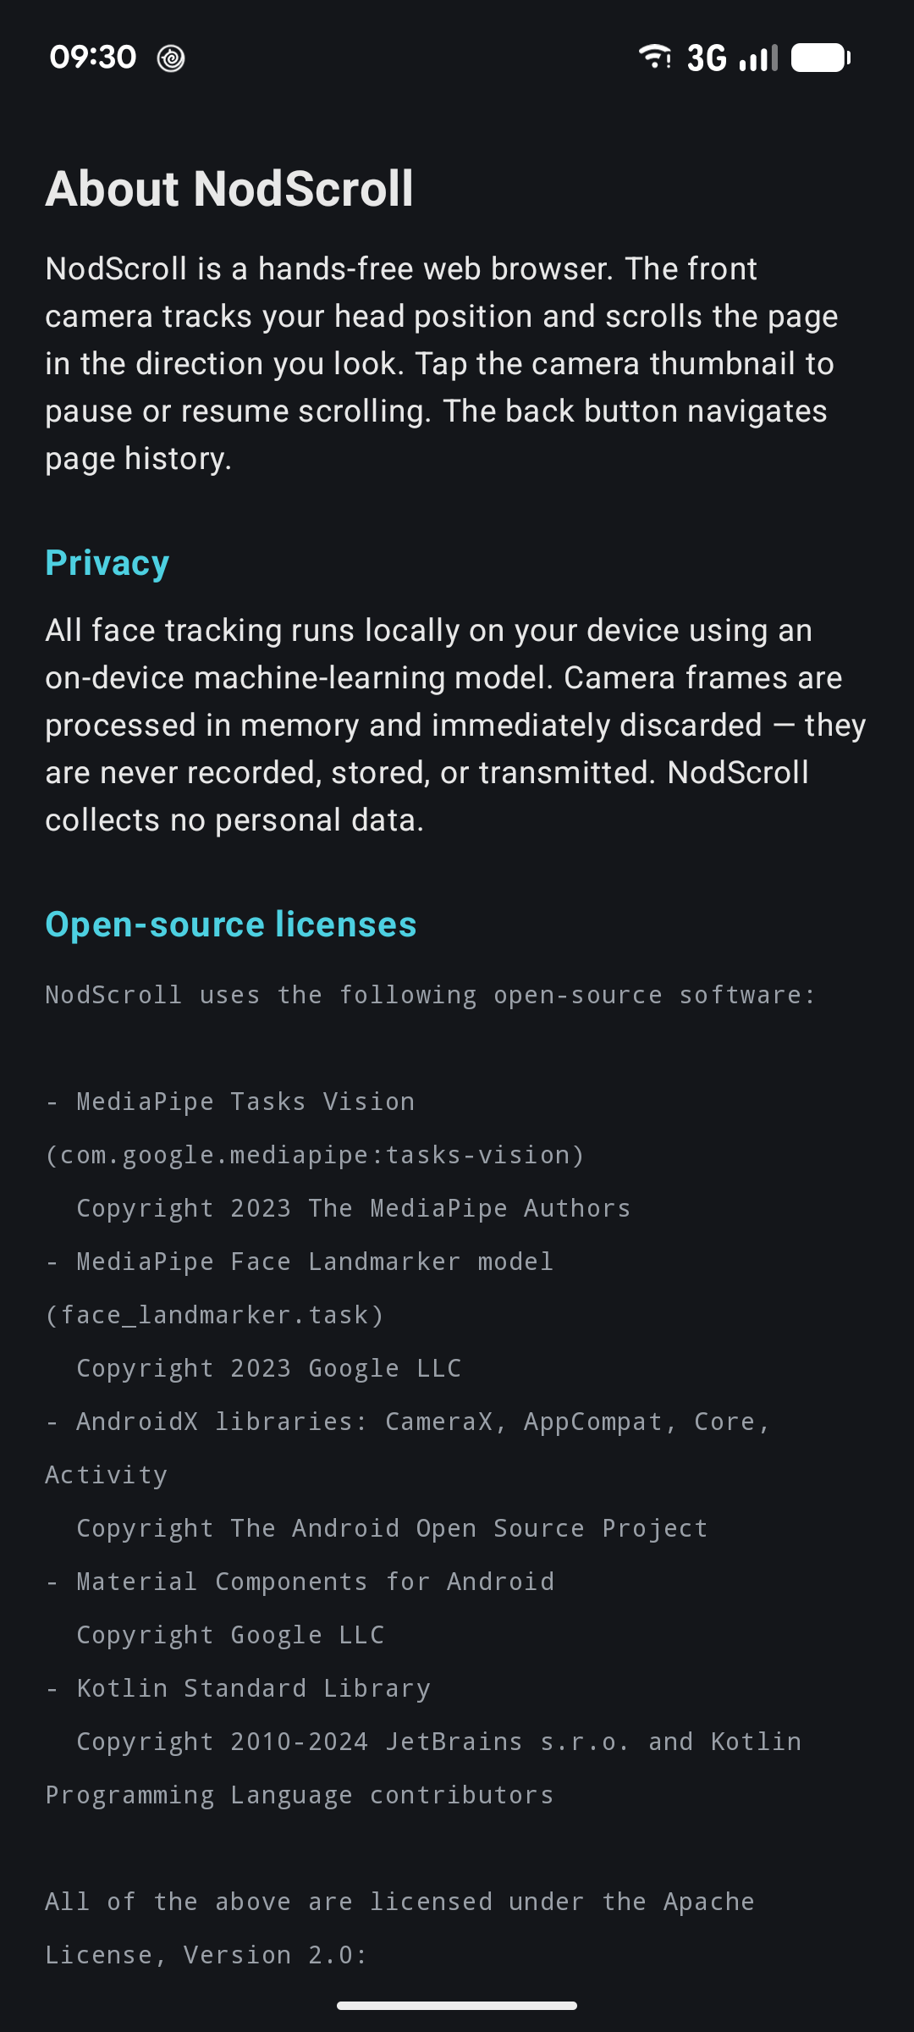Tap the Open-source licenses heading
The image size is (914, 2032).
coord(231,925)
